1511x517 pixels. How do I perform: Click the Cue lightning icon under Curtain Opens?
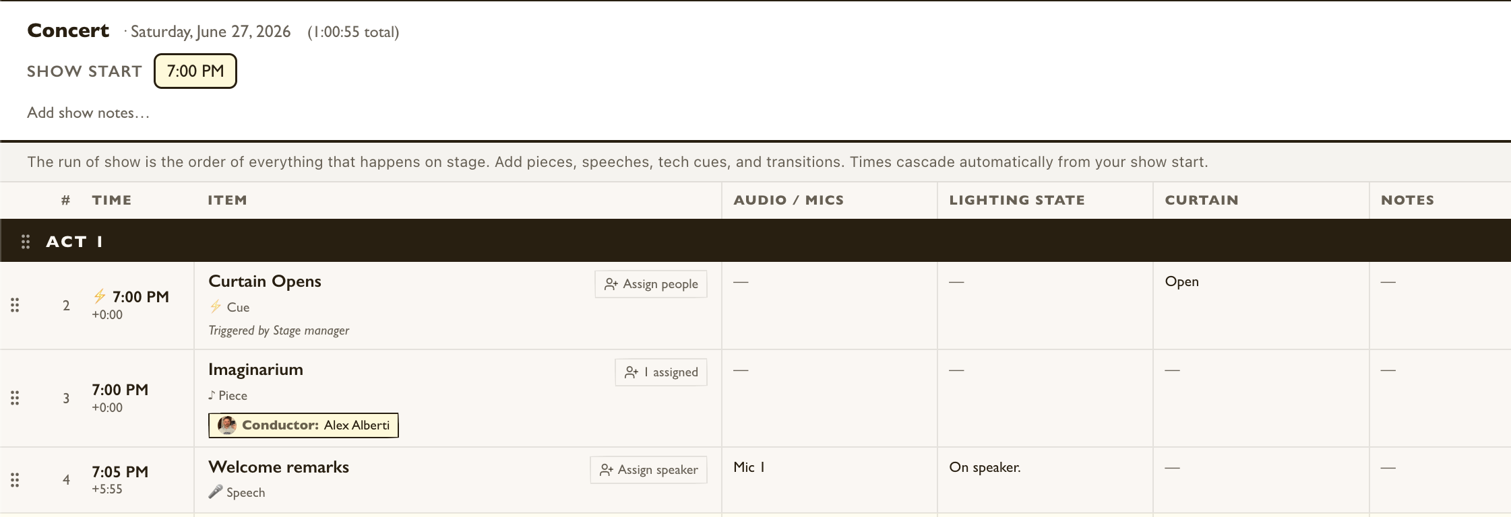click(216, 307)
